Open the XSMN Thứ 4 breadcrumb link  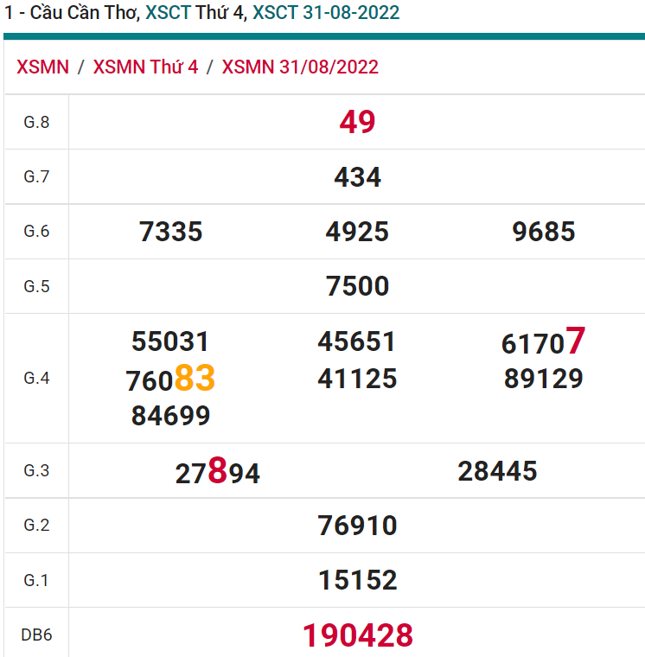tap(145, 67)
